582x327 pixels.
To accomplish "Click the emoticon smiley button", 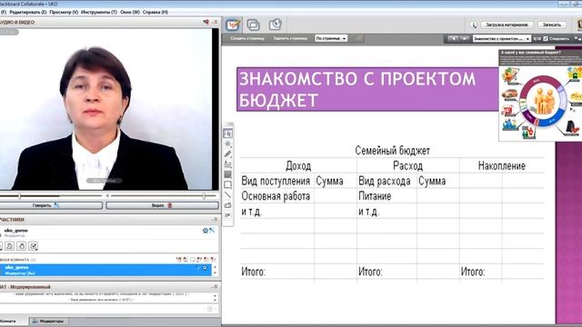I will (10, 246).
